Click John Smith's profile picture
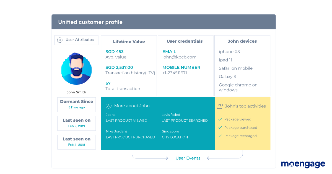Image resolution: width=332 pixels, height=174 pixels. [x=76, y=69]
